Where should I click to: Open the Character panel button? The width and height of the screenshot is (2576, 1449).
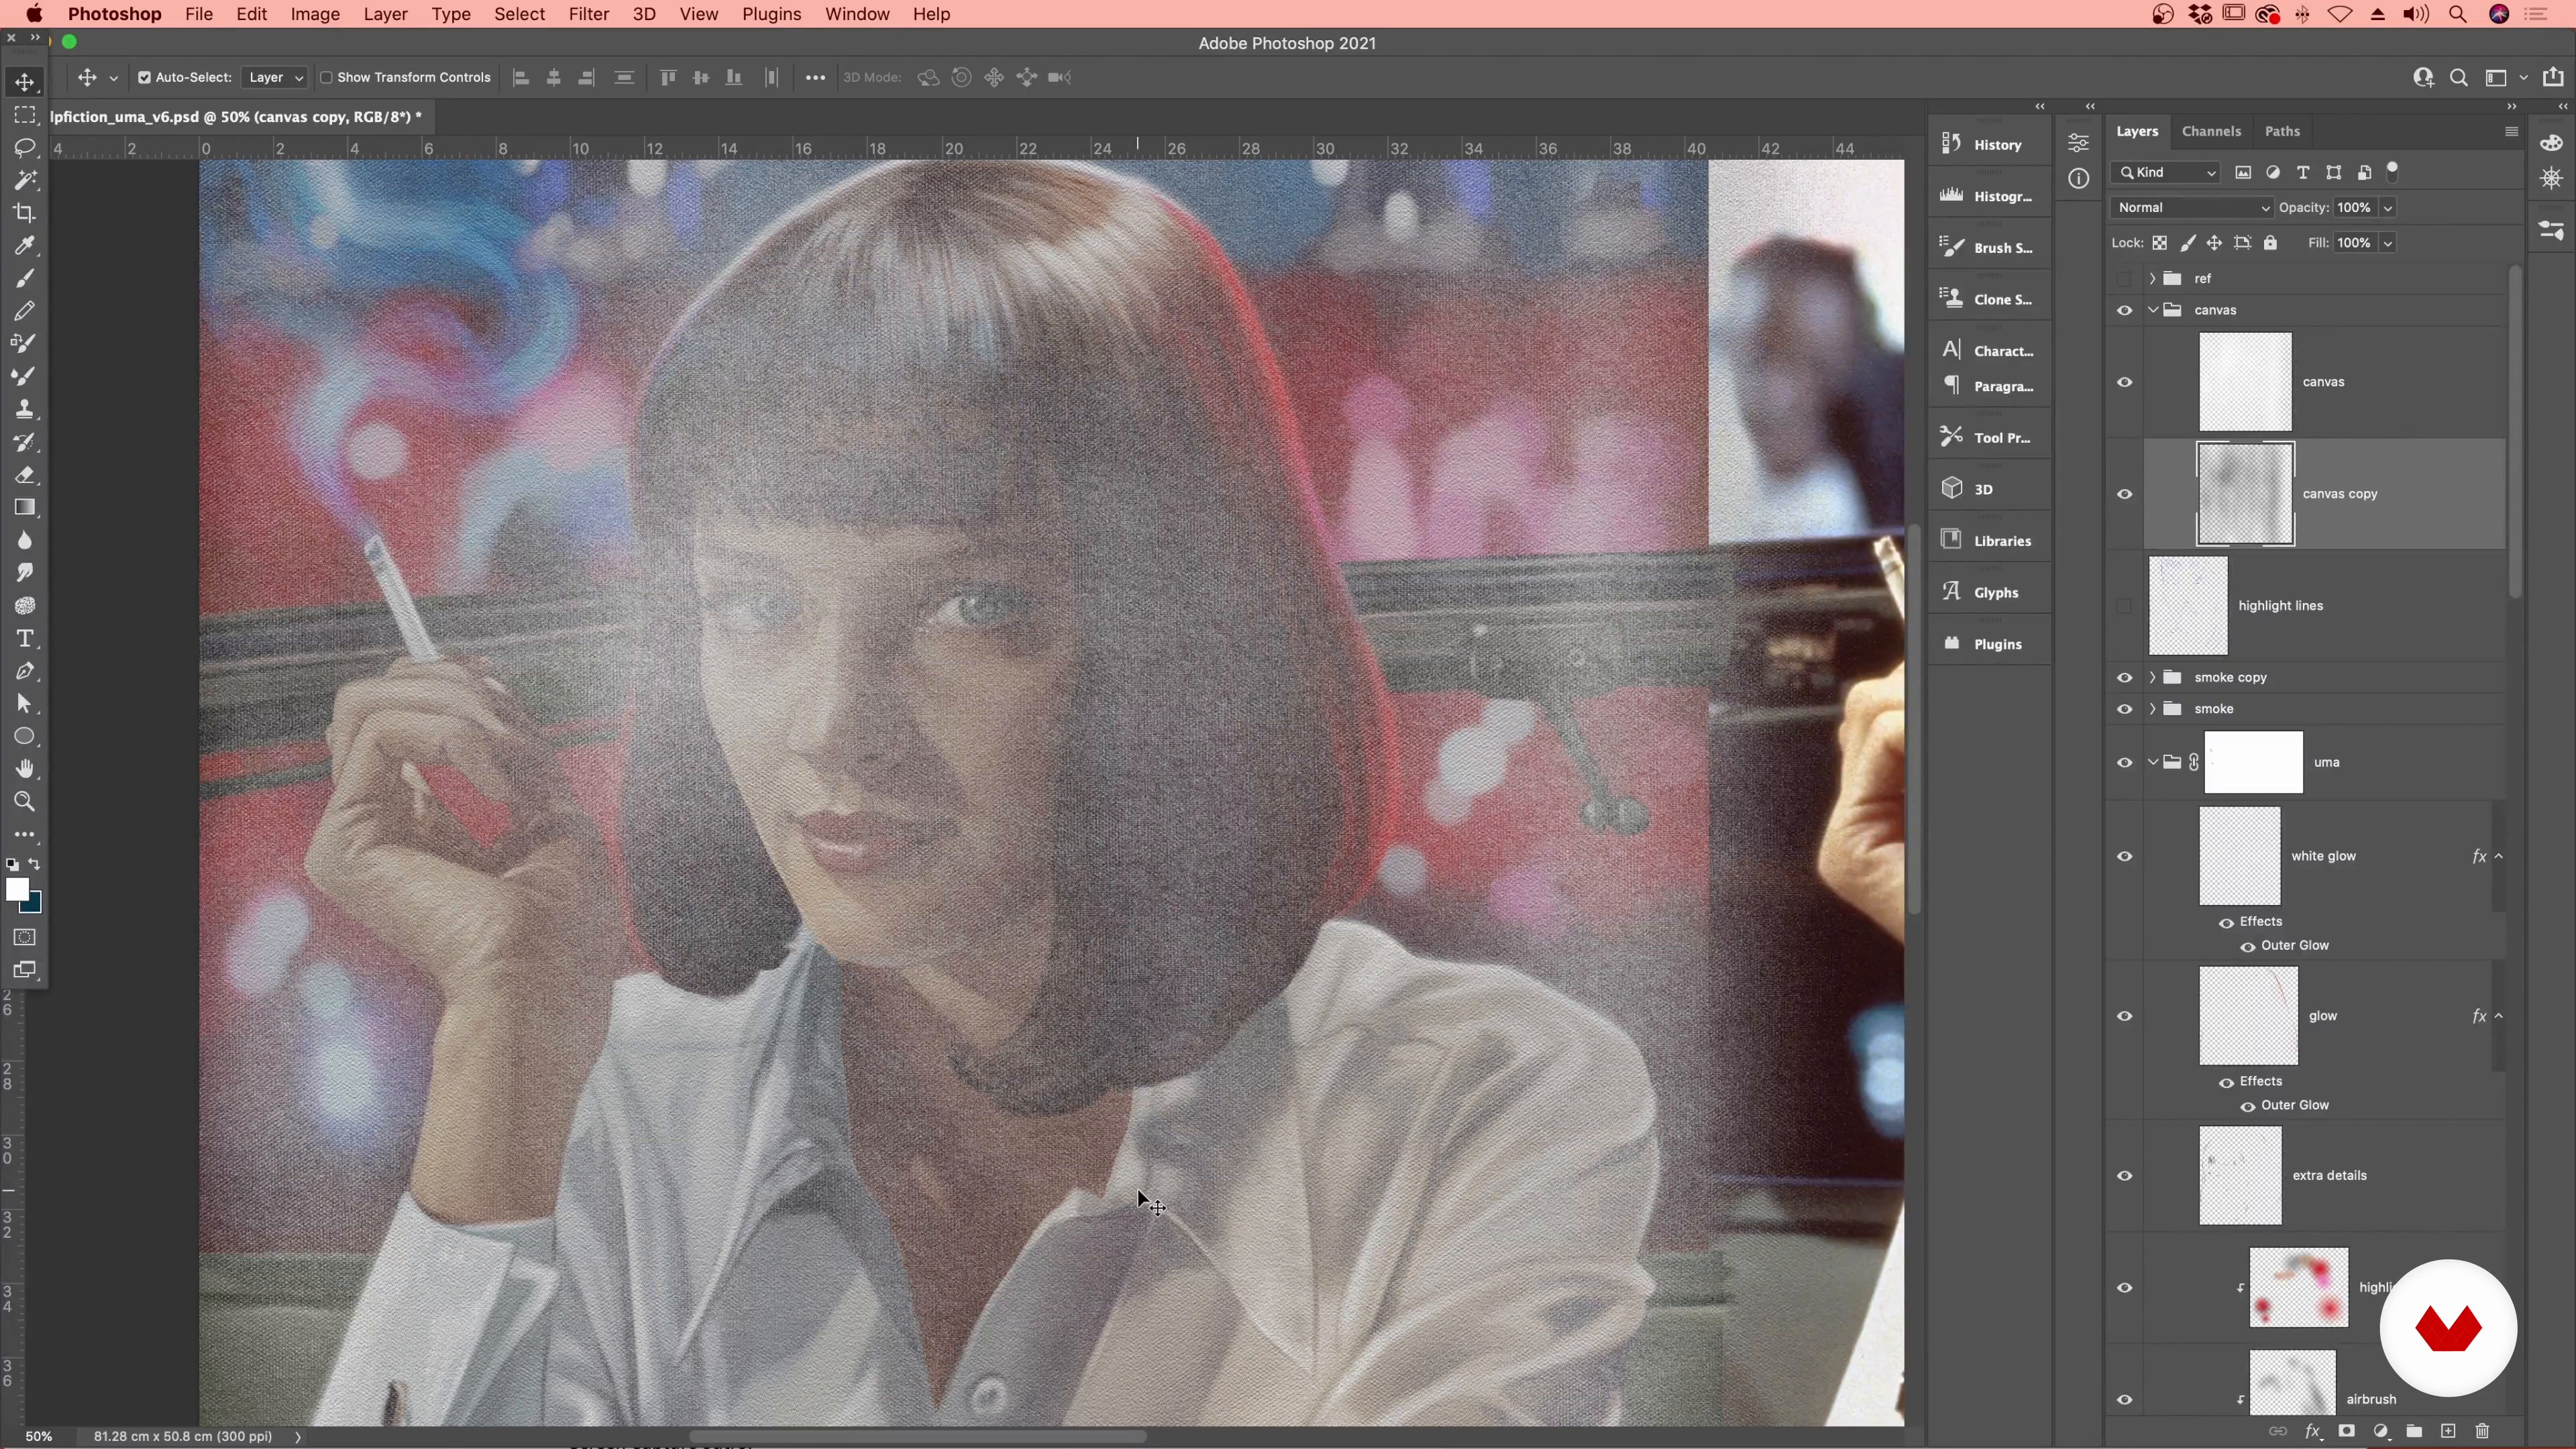1989,351
